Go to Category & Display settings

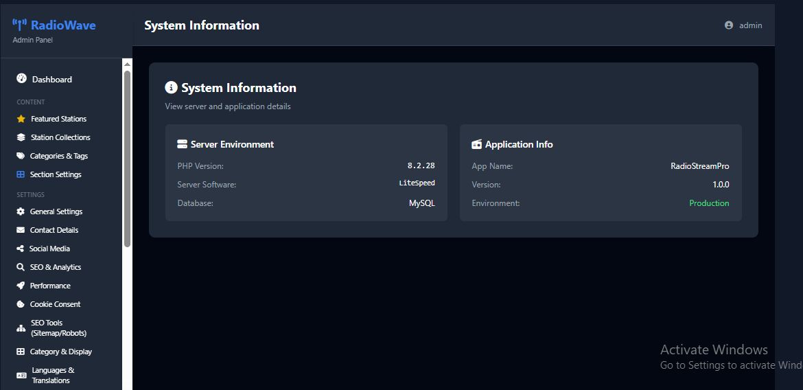click(60, 352)
